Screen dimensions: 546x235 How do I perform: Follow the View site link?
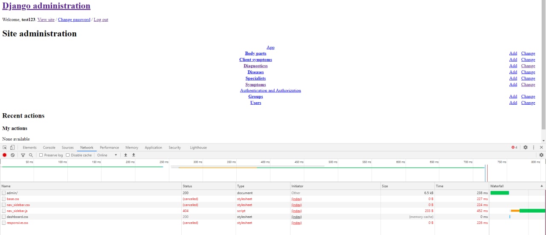point(46,20)
